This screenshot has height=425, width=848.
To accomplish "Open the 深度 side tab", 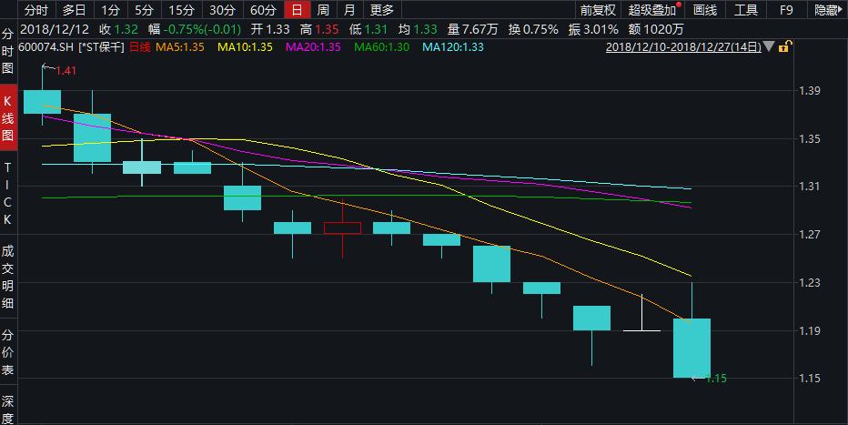I will [7, 409].
